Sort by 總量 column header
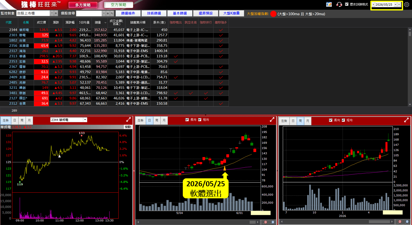The height and width of the screenshot is (225, 412). click(x=100, y=22)
